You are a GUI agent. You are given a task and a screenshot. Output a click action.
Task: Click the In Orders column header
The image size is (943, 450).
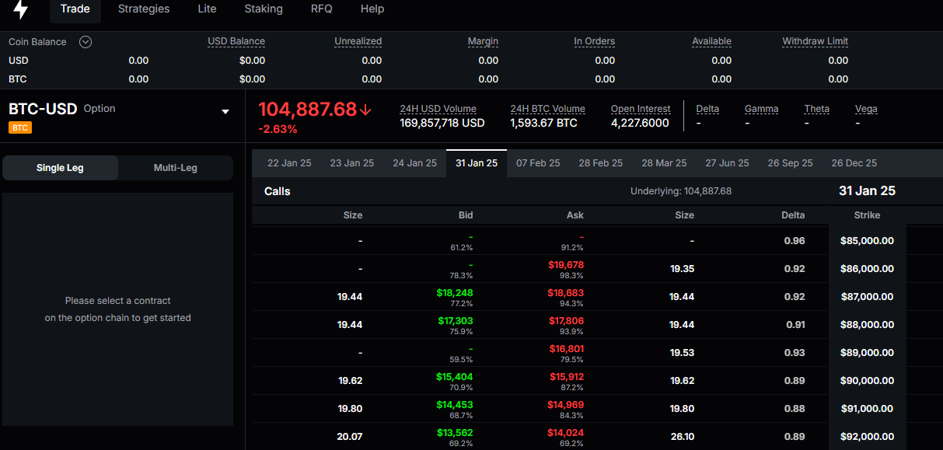click(x=595, y=42)
